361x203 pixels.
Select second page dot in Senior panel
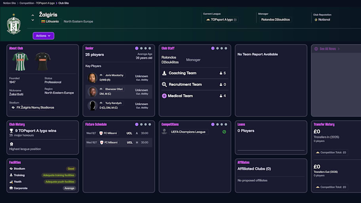point(141,48)
